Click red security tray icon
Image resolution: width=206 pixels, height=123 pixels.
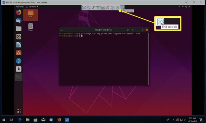point(177,120)
